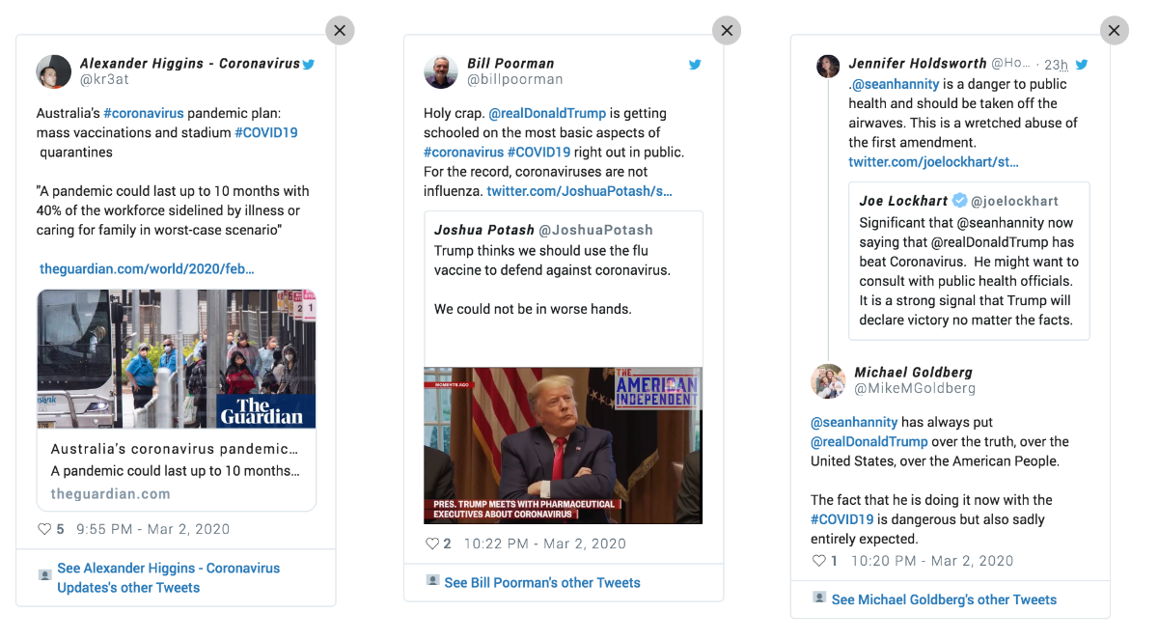Open Australia's coronavirus pandemic article headline

[x=174, y=449]
